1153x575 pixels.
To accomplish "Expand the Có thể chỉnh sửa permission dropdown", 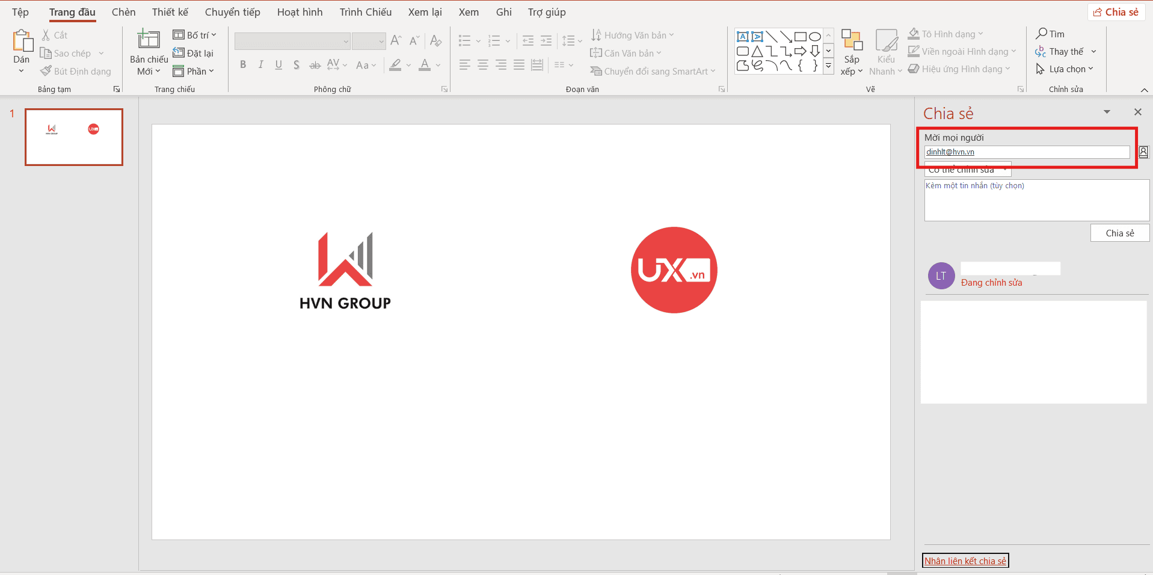I will pos(1004,170).
